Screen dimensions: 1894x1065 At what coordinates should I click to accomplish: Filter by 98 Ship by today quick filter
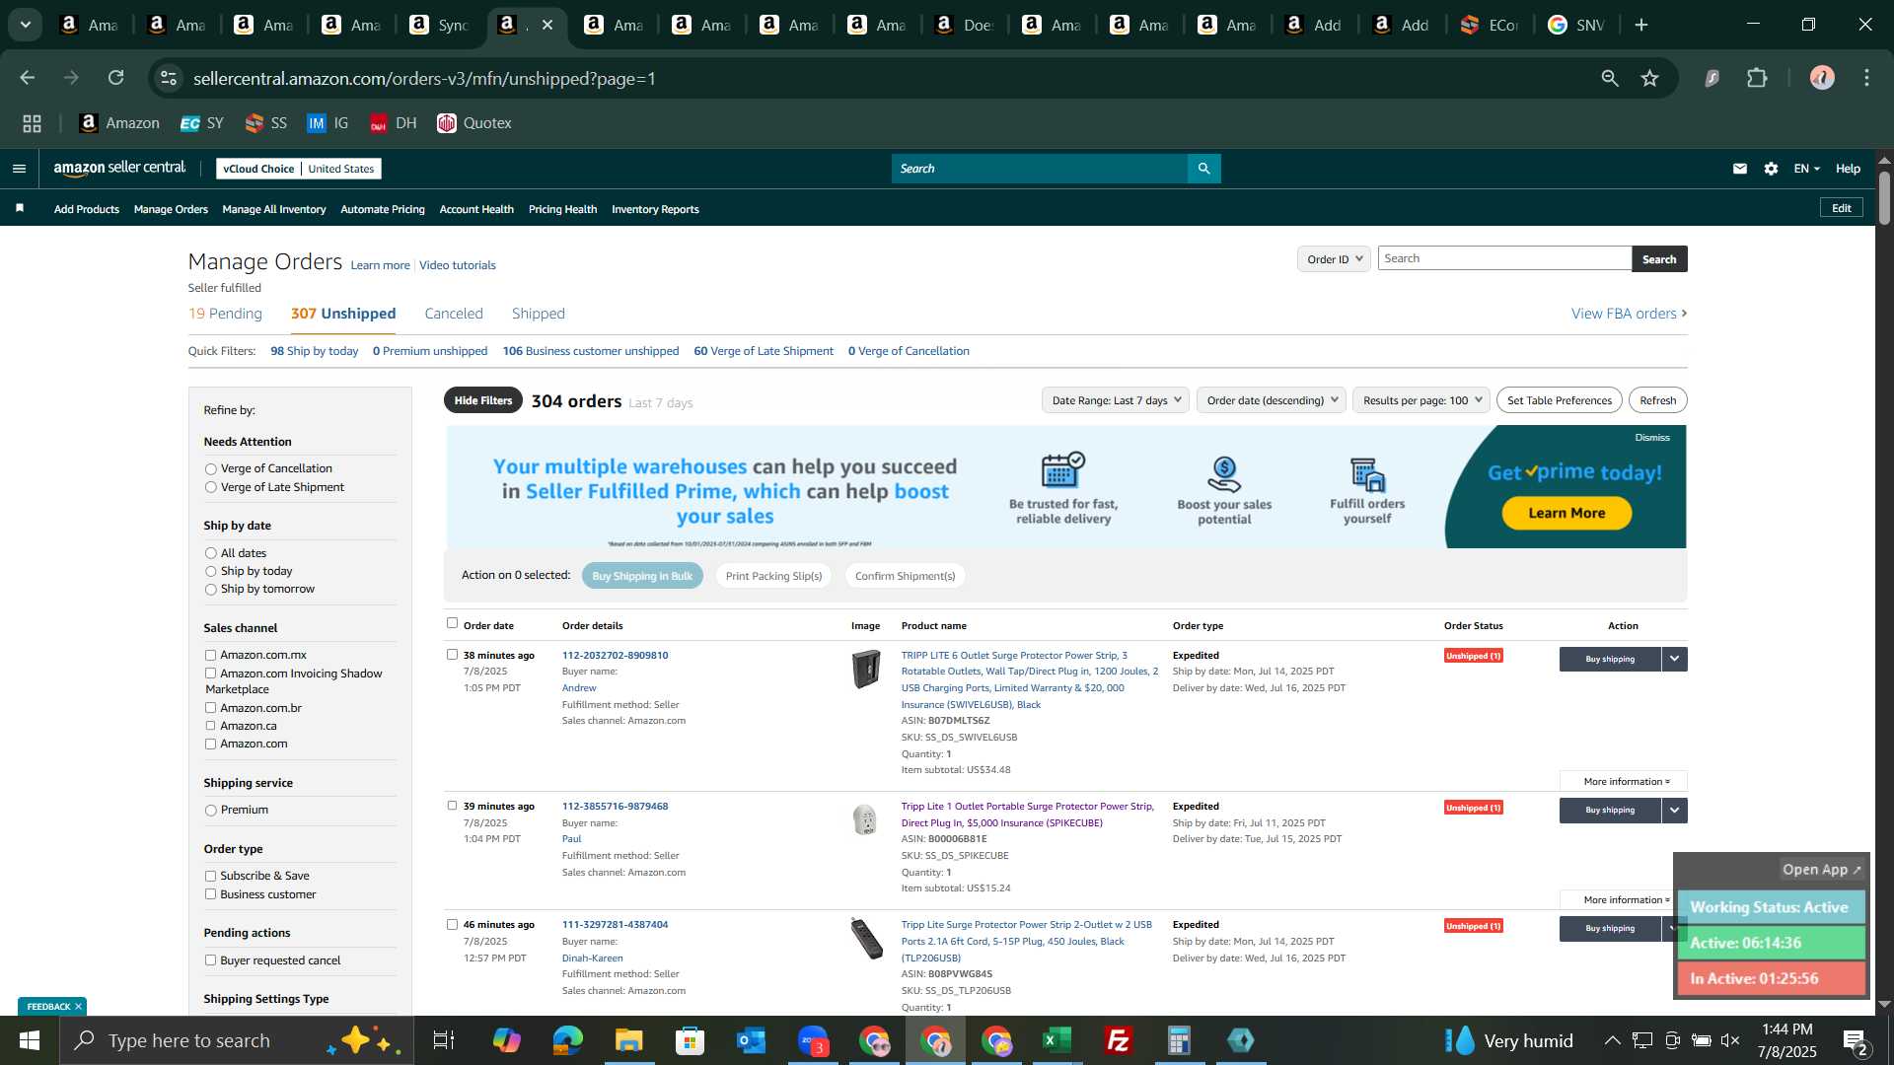(x=315, y=351)
